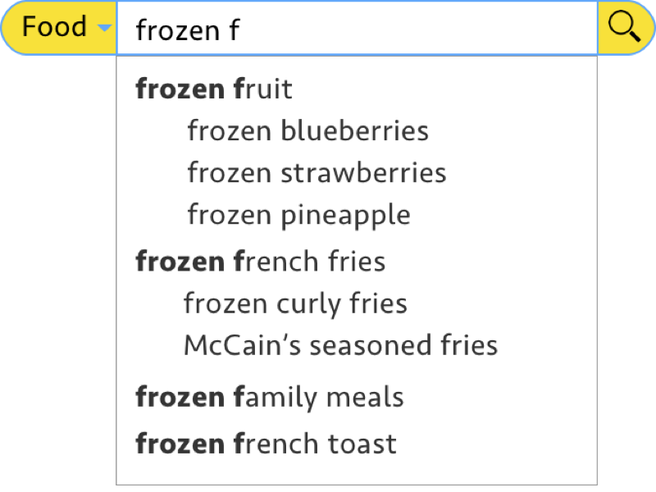Select McCain's seasoned fries suggestion
The width and height of the screenshot is (656, 492).
point(339,344)
